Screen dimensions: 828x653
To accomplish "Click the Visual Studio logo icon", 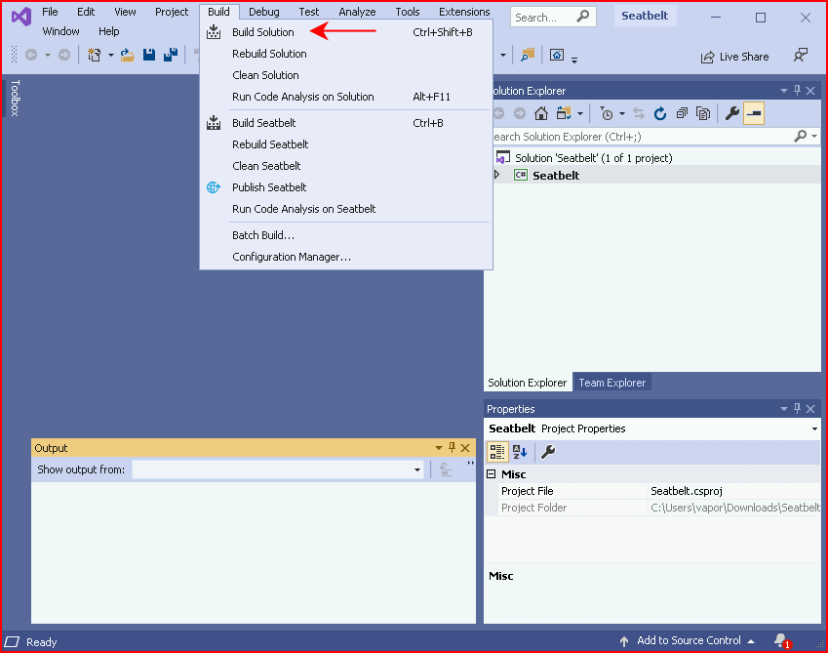I will coord(21,17).
